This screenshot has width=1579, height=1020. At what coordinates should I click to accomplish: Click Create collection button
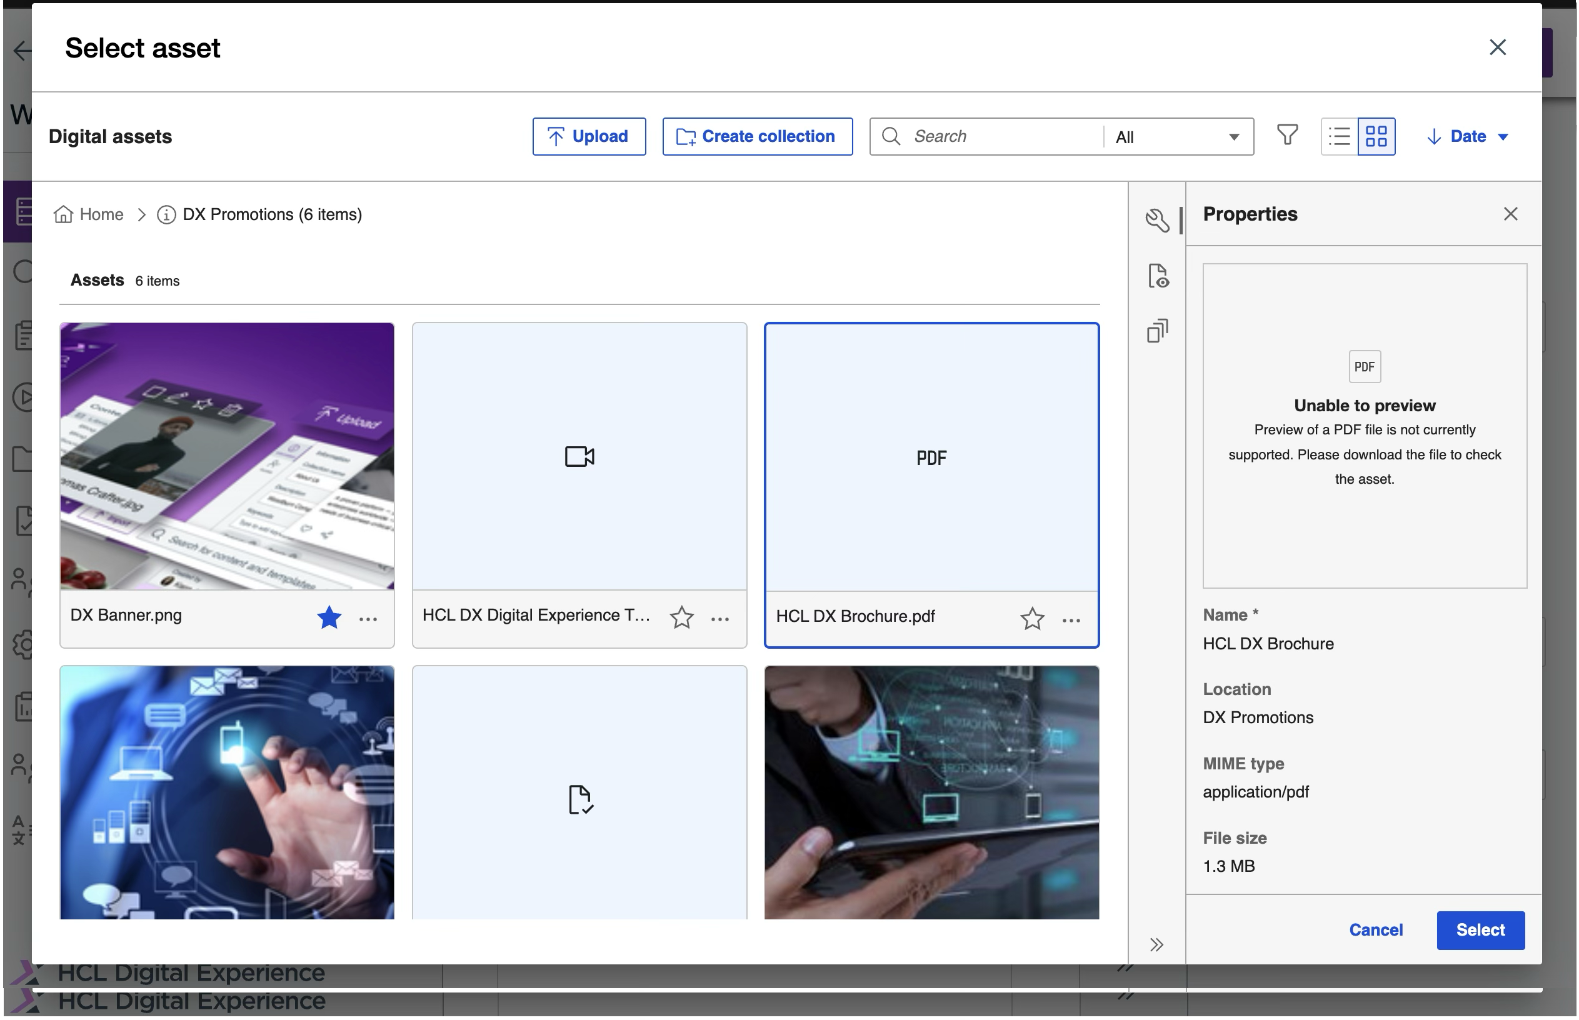757,136
